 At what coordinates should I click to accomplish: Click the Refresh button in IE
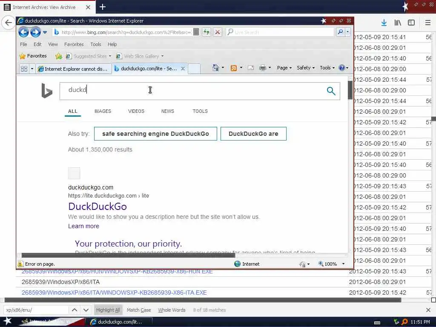click(x=207, y=32)
